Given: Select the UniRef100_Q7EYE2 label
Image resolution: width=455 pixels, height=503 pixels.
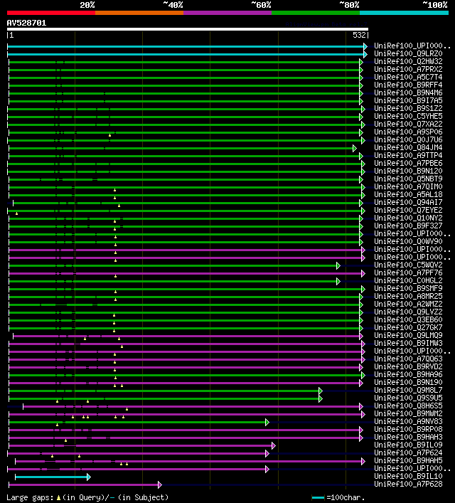Looking at the screenshot, I should 408,210.
